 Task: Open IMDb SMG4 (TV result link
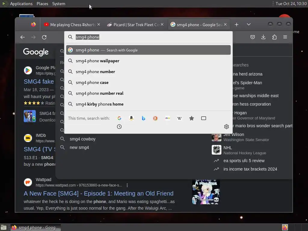(39, 149)
